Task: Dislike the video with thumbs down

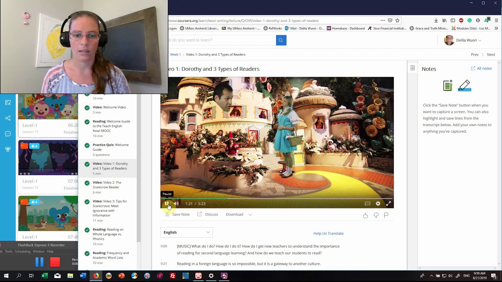Action: click(x=376, y=215)
